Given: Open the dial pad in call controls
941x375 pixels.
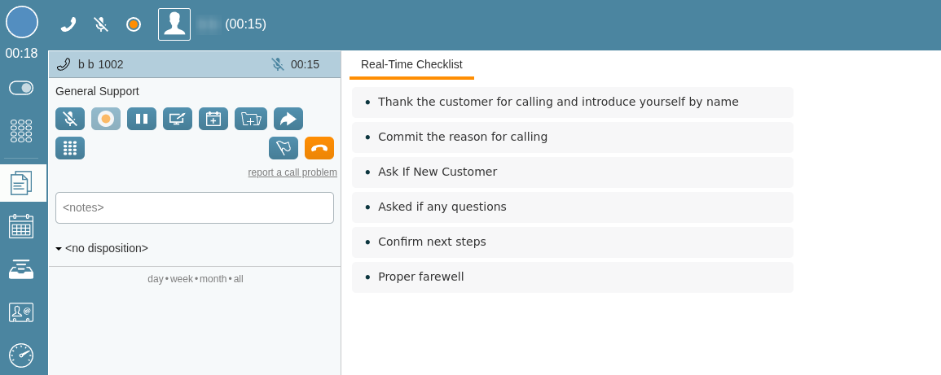Looking at the screenshot, I should (70, 148).
